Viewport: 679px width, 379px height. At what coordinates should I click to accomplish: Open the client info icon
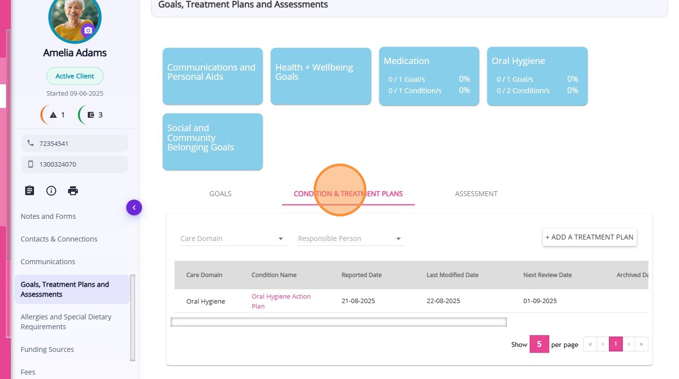(51, 191)
